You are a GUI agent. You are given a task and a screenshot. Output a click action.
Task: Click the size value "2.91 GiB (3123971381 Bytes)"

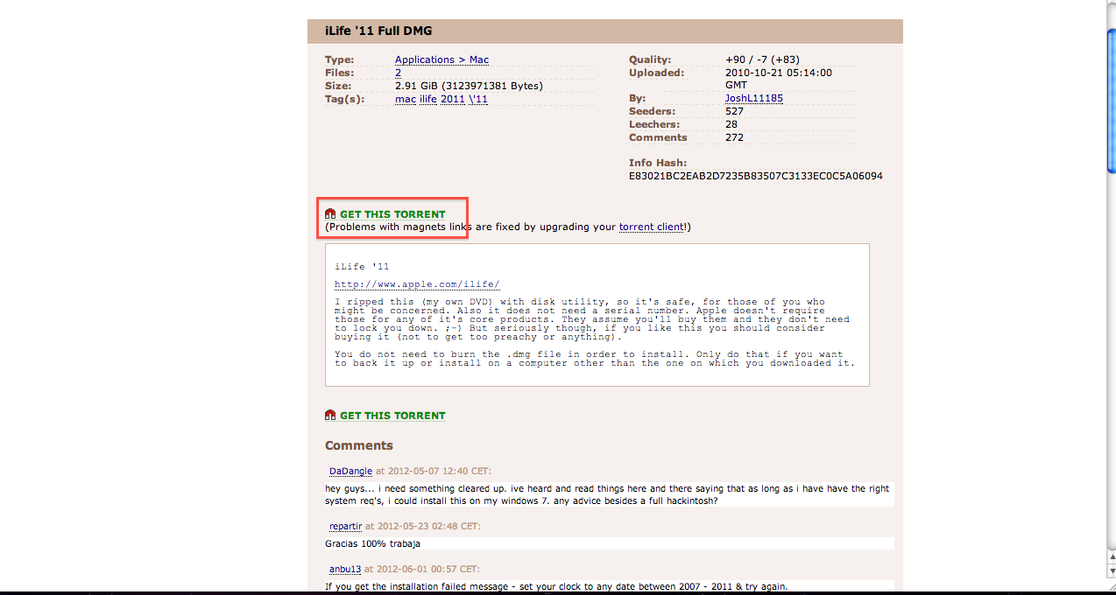(x=469, y=86)
